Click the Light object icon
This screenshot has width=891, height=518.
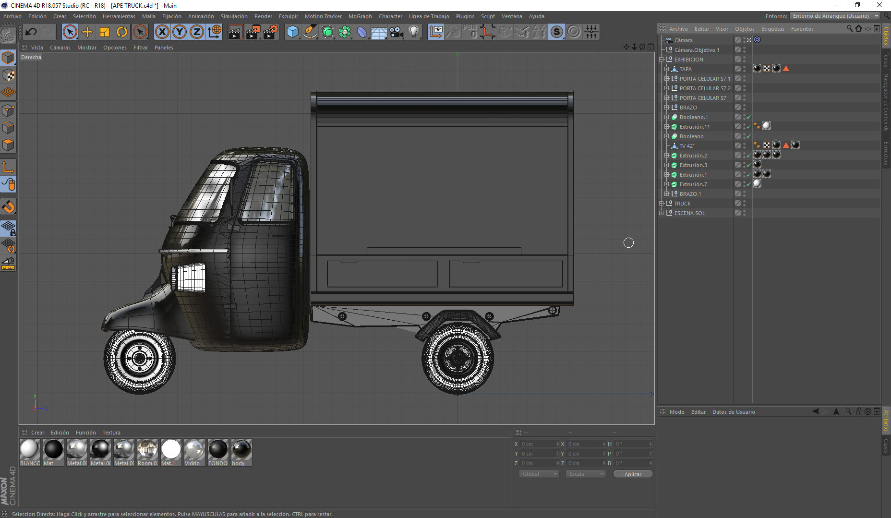click(x=414, y=32)
